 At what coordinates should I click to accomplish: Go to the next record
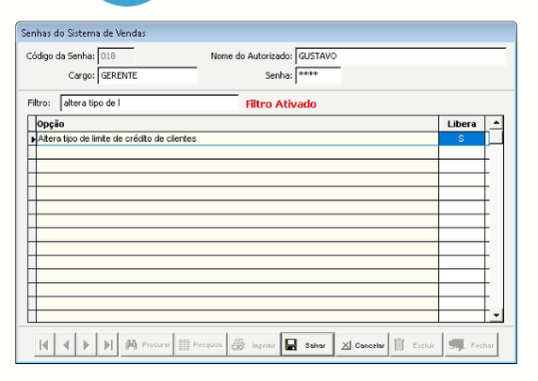(x=87, y=344)
